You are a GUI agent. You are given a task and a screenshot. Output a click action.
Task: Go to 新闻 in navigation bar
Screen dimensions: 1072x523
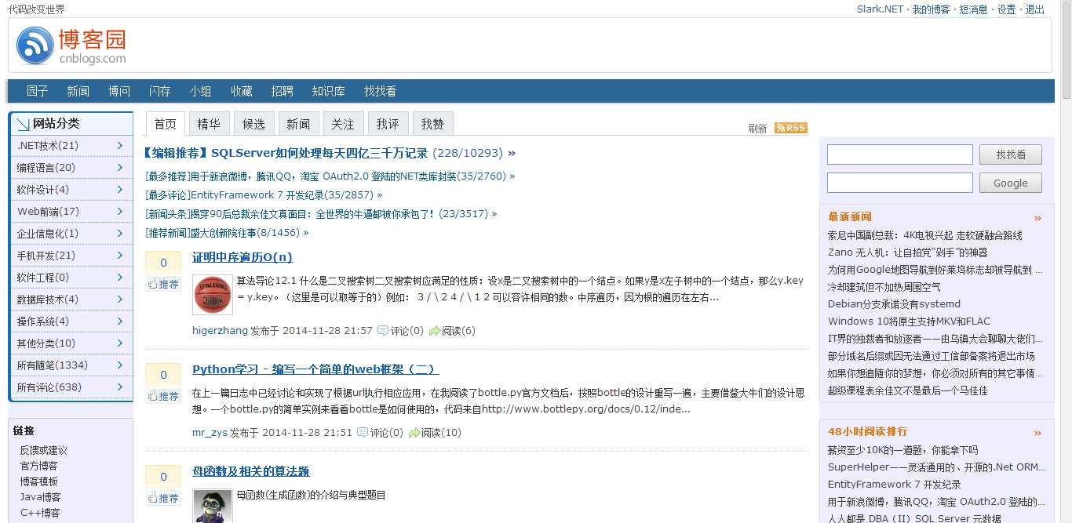(78, 91)
